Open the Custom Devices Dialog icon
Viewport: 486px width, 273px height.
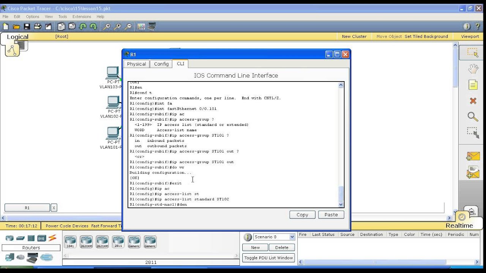[152, 27]
